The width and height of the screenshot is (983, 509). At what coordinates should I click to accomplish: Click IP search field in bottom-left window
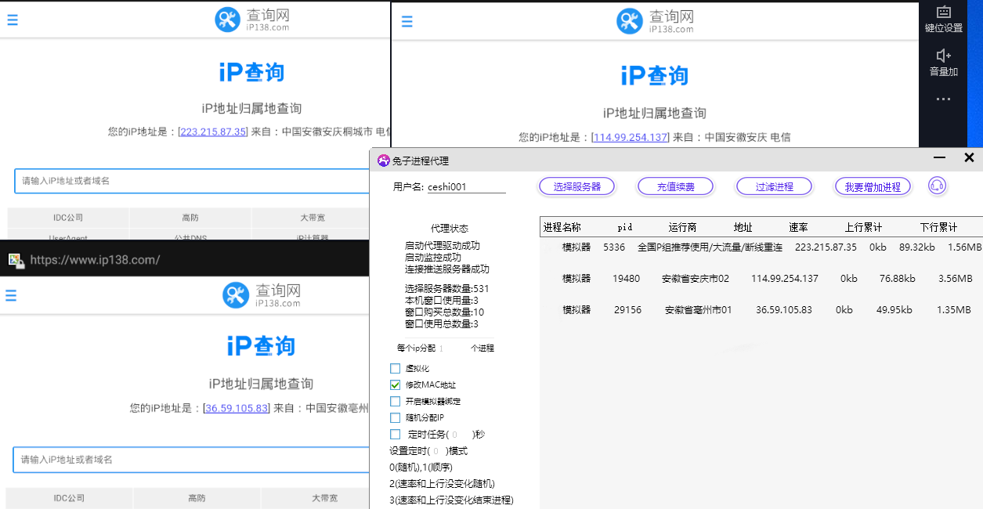[x=191, y=460]
